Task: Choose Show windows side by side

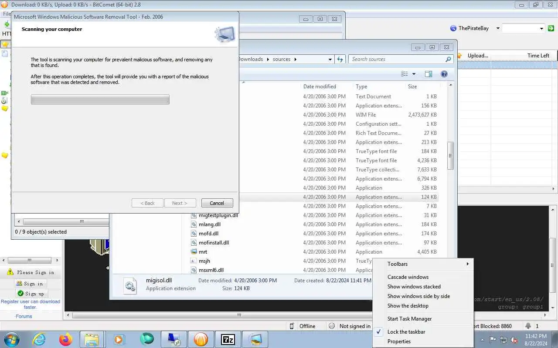Action: coord(418,296)
